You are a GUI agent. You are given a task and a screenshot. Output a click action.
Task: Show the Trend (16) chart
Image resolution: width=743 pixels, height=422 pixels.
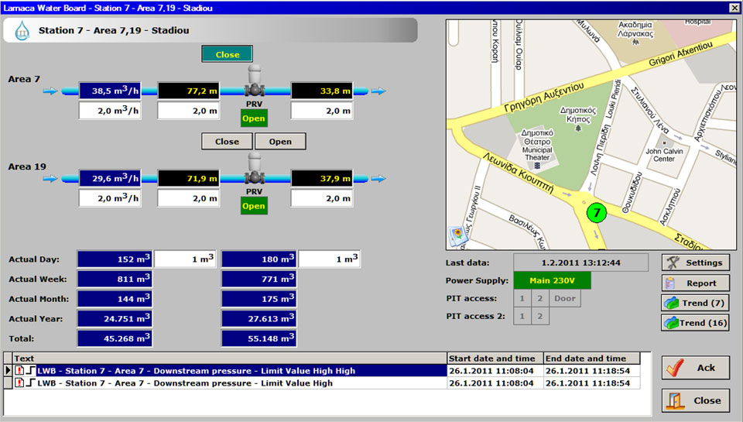point(695,323)
